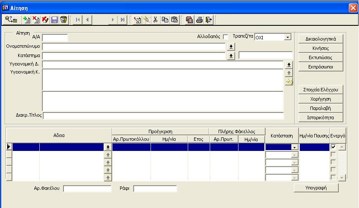Click the delete record icon with red X
The image size is (359, 208).
[x=36, y=19]
